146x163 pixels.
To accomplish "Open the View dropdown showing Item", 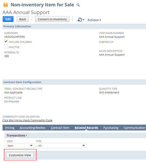I will click(x=20, y=146).
